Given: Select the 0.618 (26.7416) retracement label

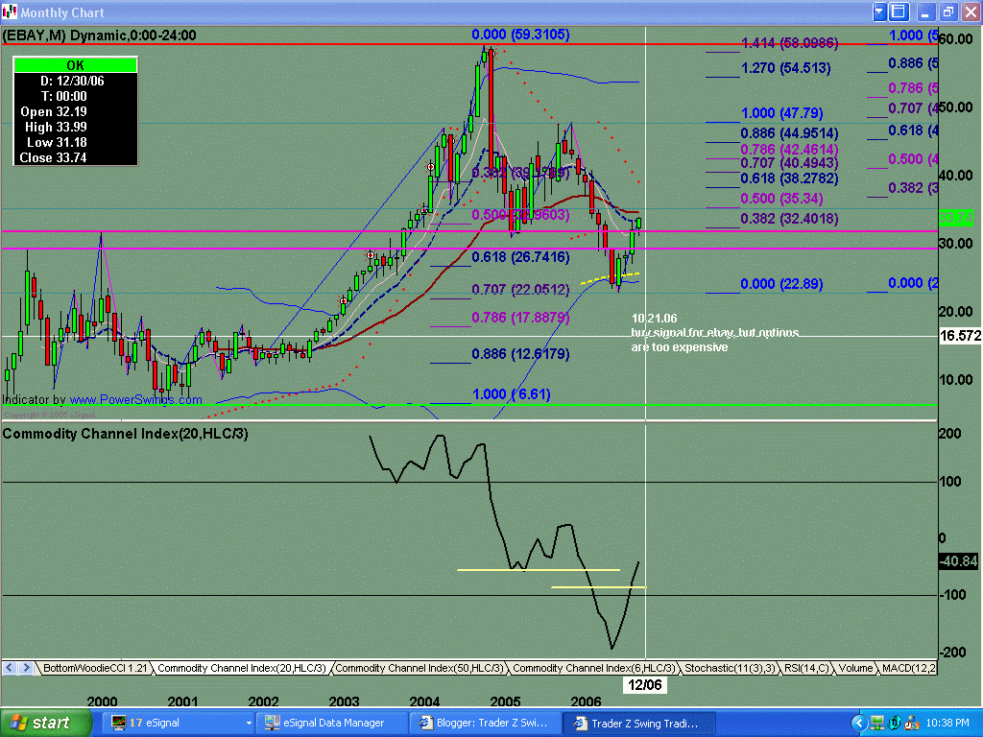Looking at the screenshot, I should (x=520, y=257).
